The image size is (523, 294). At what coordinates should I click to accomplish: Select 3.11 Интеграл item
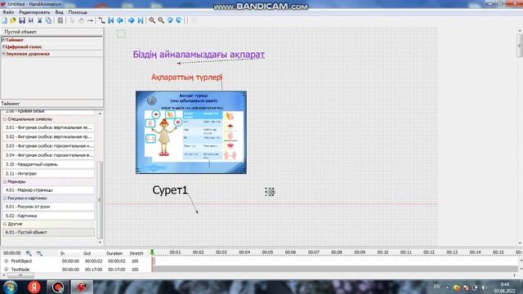[x=49, y=173]
